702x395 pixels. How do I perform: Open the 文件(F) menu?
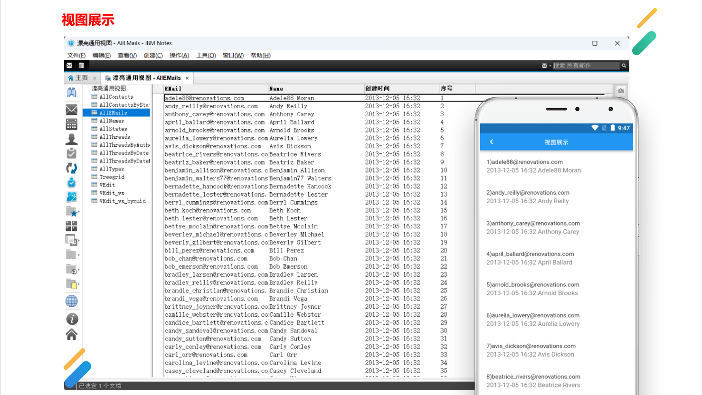[76, 56]
